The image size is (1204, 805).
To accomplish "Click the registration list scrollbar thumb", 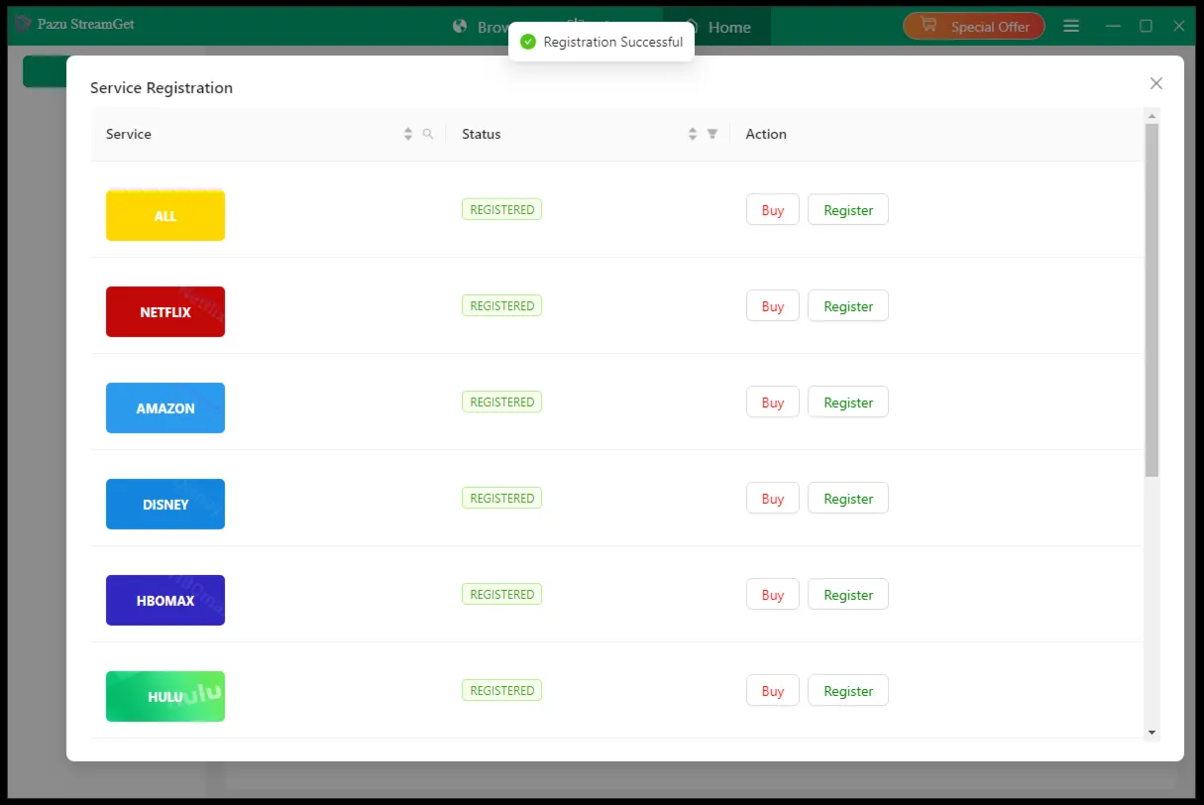I will point(1151,299).
